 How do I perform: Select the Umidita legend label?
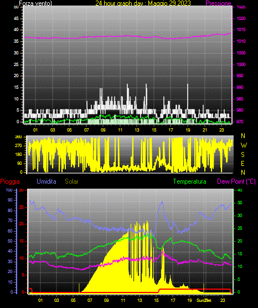tap(47, 181)
